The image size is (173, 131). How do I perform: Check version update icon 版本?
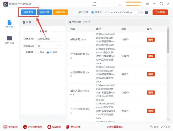(151, 127)
